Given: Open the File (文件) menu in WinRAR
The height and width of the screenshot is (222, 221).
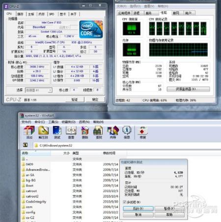Looking at the screenshot, I should click(26, 122).
